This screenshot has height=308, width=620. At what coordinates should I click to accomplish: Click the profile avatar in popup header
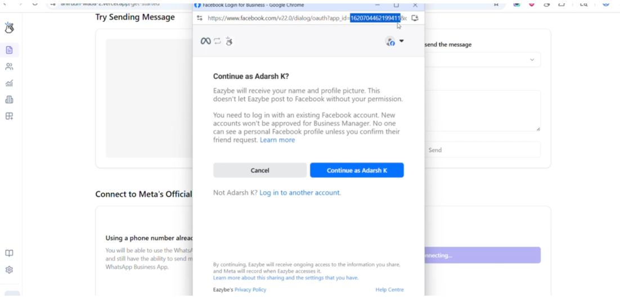390,41
